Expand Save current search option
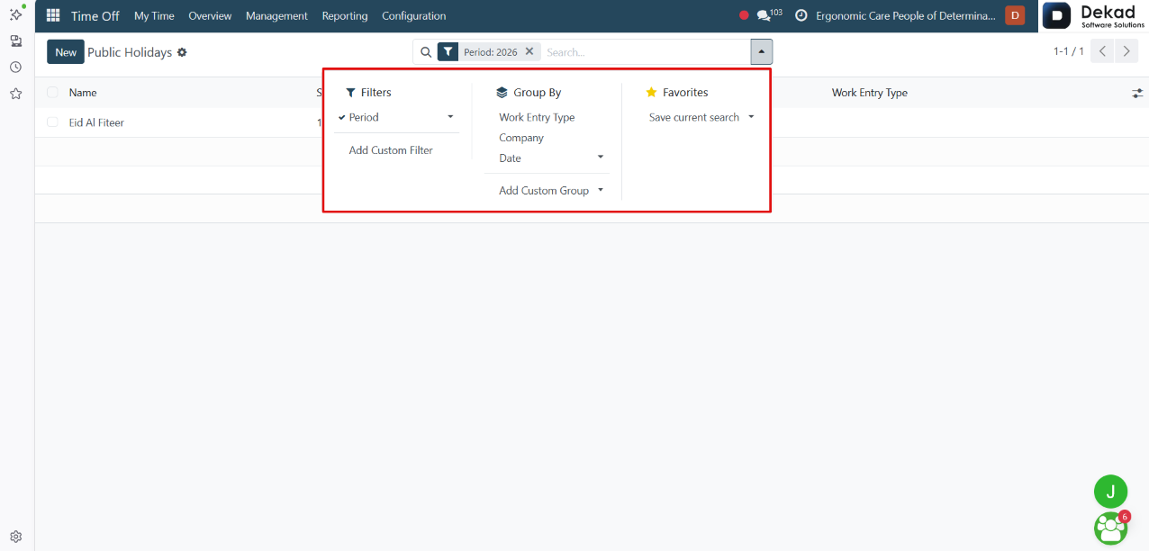The height and width of the screenshot is (551, 1149). pos(701,117)
